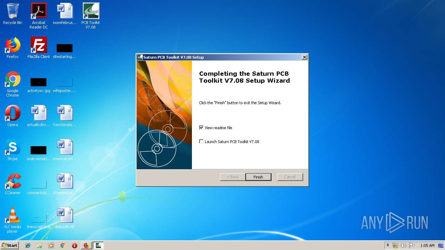Viewport: 445px width, 250px height.
Task: Close the Saturn PCB Toolkit Setup window
Action: (305, 57)
